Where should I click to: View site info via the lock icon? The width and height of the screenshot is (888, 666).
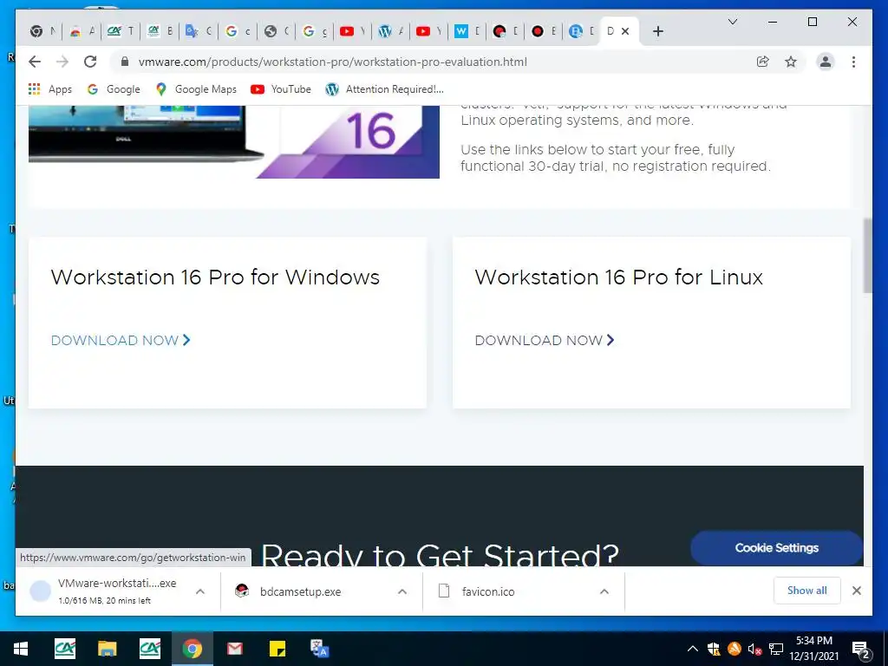click(x=125, y=62)
